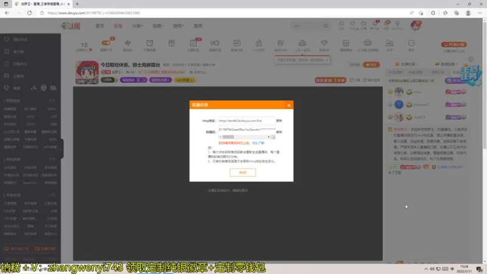Click the rtmp address field
This screenshot has width=487, height=274.
[x=247, y=121]
